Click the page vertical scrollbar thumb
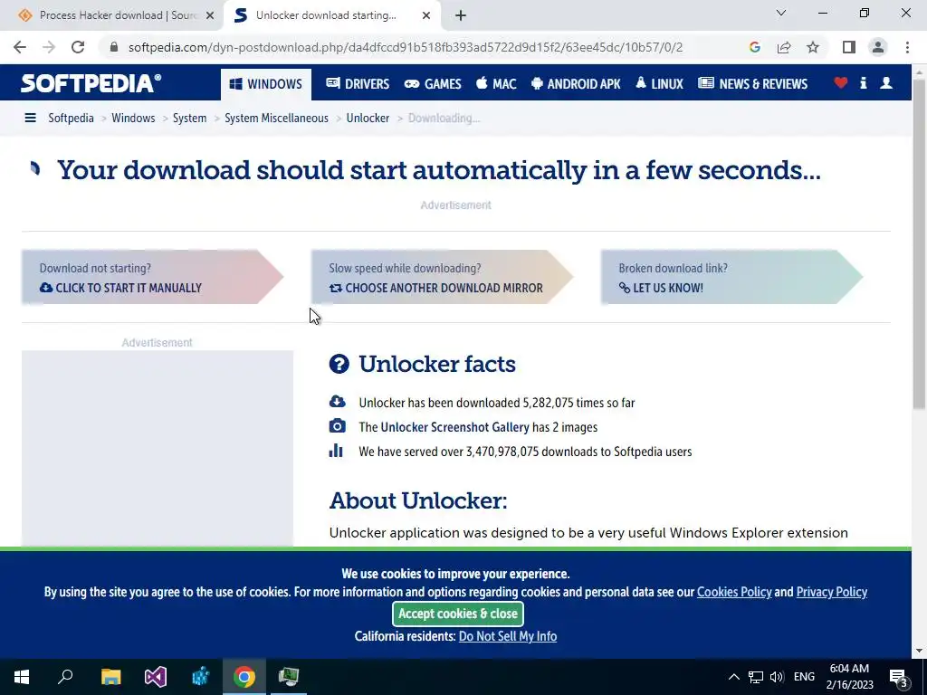The height and width of the screenshot is (695, 927). pos(920,243)
